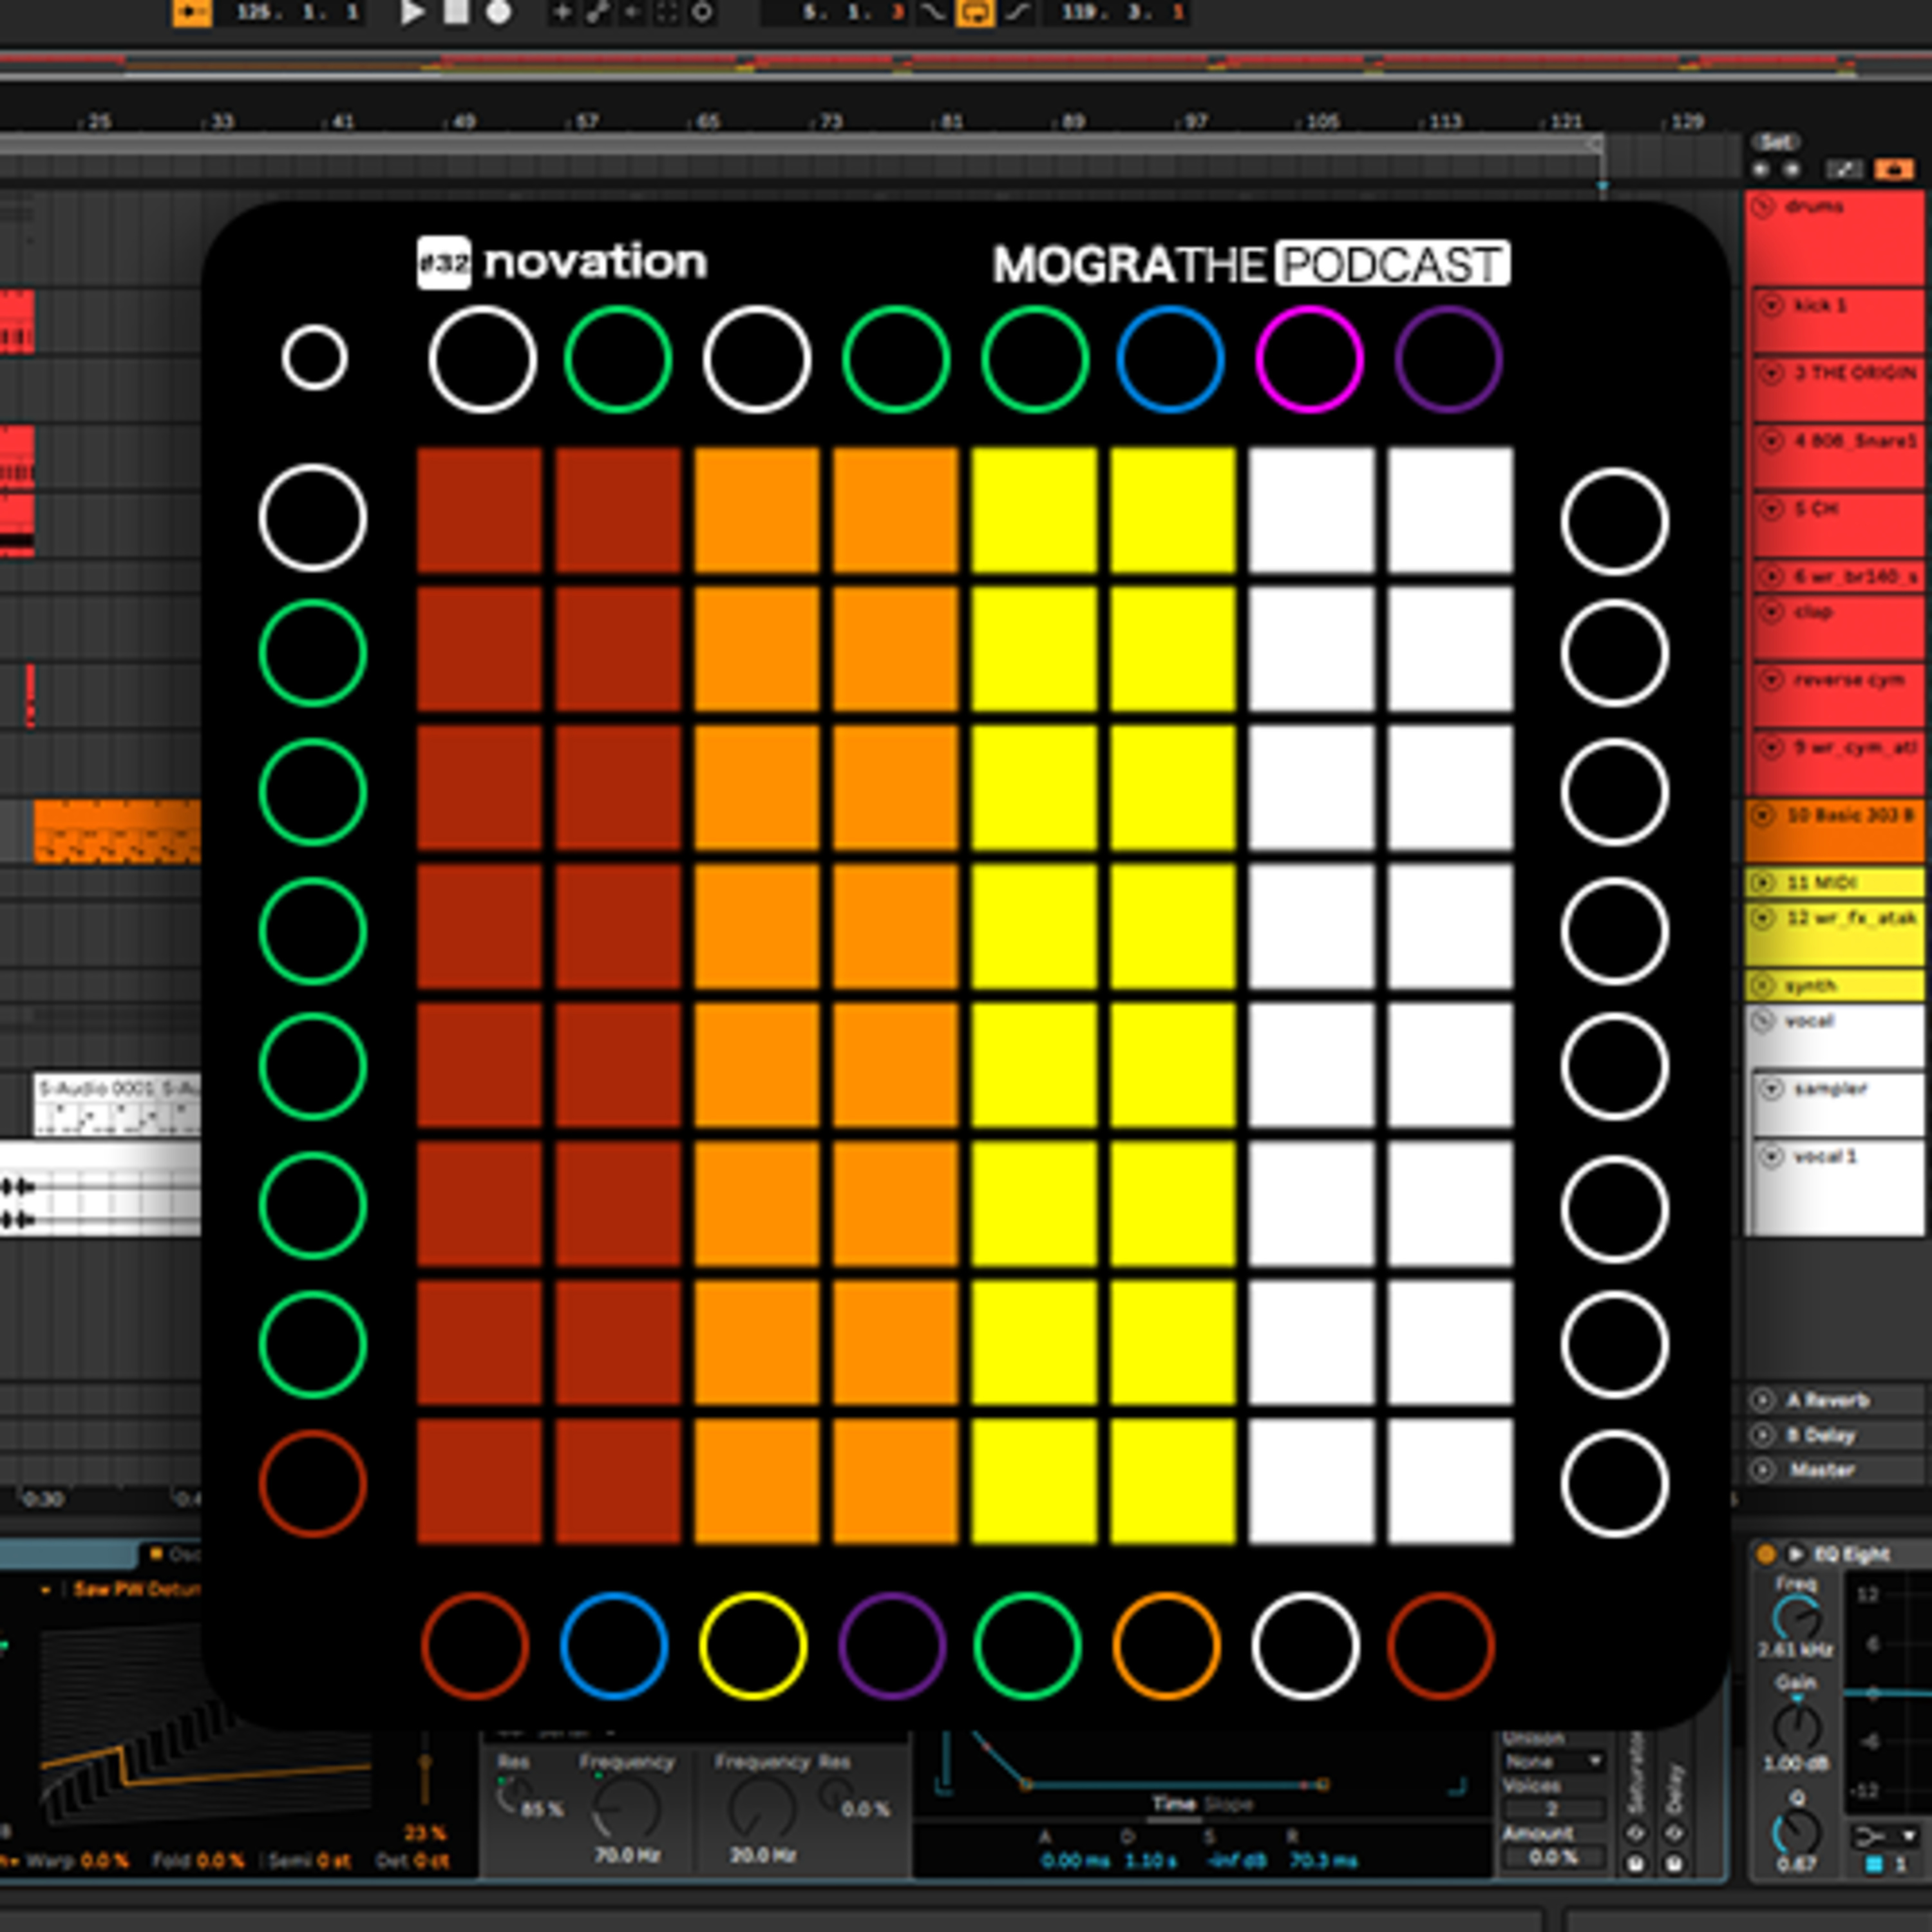
Task: Unfold the sampler track
Action: coord(1772,1088)
